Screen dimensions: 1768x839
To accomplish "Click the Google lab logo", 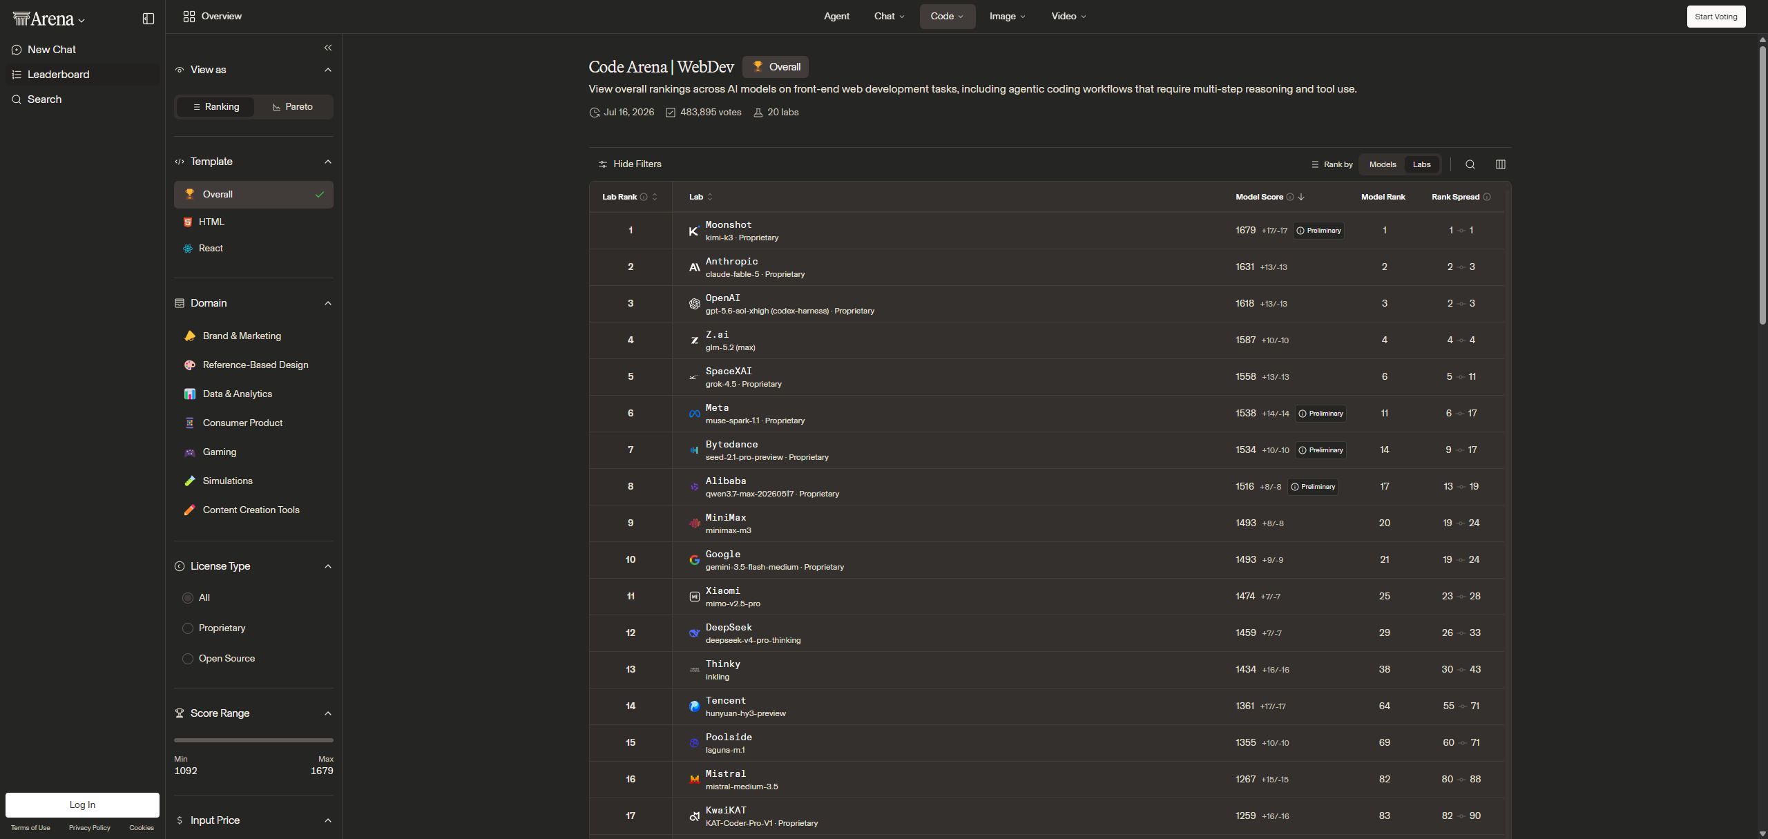I will point(694,560).
